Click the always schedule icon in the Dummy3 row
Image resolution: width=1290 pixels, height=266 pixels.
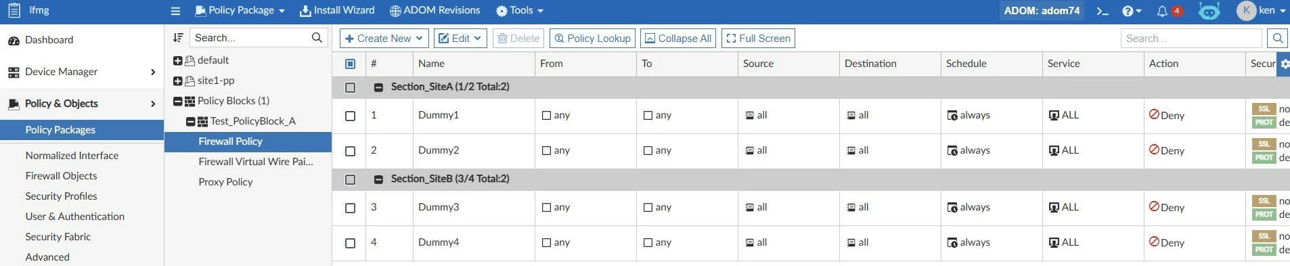point(952,208)
